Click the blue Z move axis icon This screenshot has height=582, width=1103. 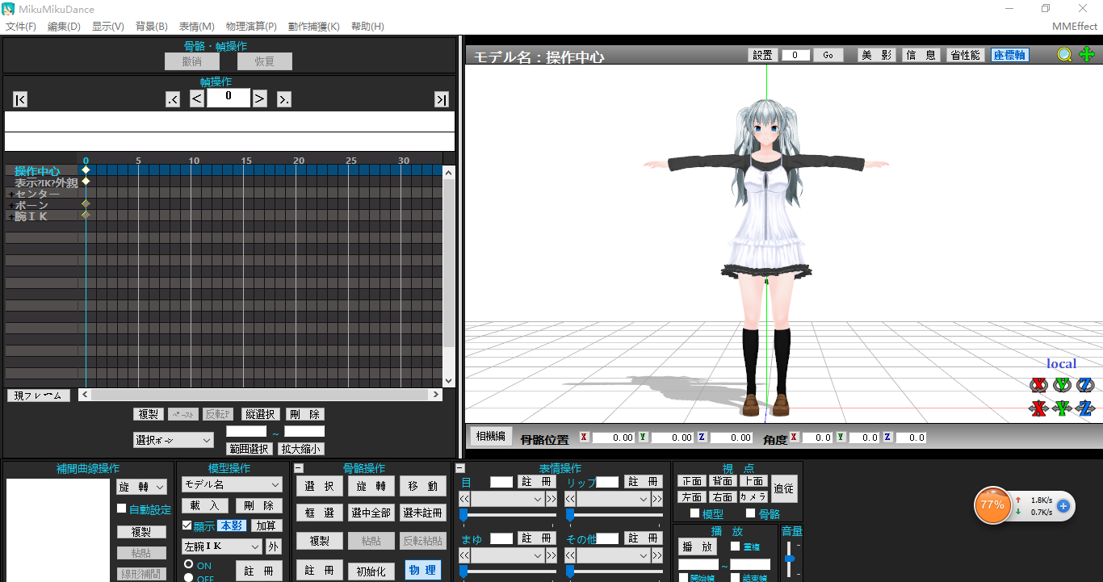pos(1085,408)
